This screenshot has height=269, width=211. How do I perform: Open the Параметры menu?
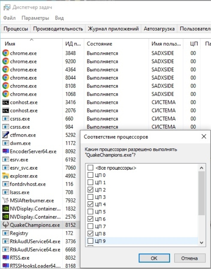[35, 18]
